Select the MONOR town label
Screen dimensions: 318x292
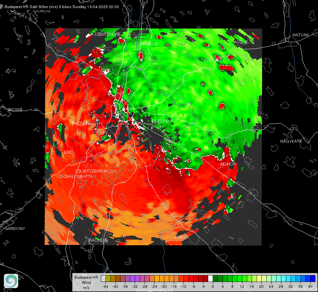point(228,164)
